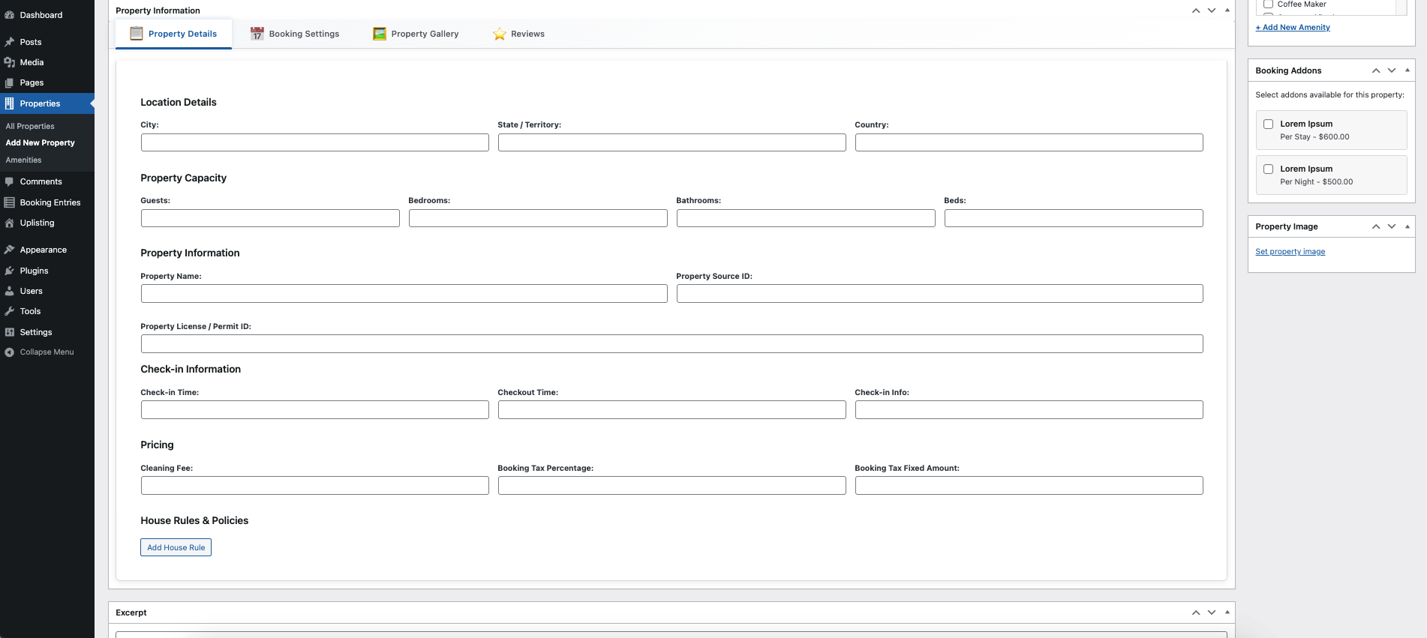Select Property Details tab

tap(173, 34)
